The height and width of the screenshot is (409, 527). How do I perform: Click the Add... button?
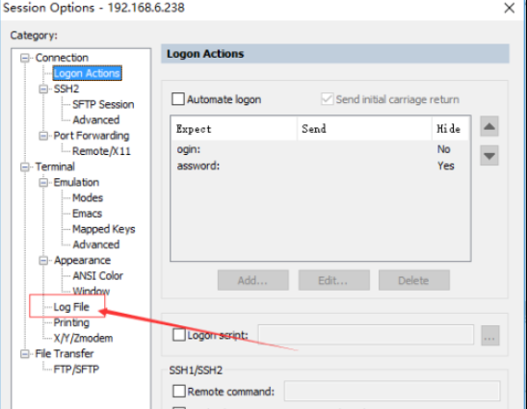click(x=253, y=280)
